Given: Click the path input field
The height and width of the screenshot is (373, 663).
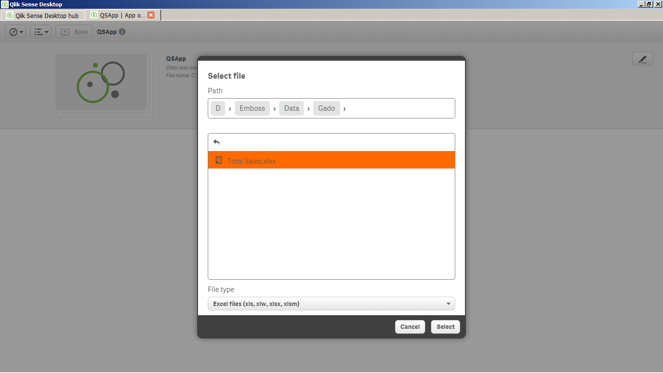Looking at the screenshot, I should (331, 108).
